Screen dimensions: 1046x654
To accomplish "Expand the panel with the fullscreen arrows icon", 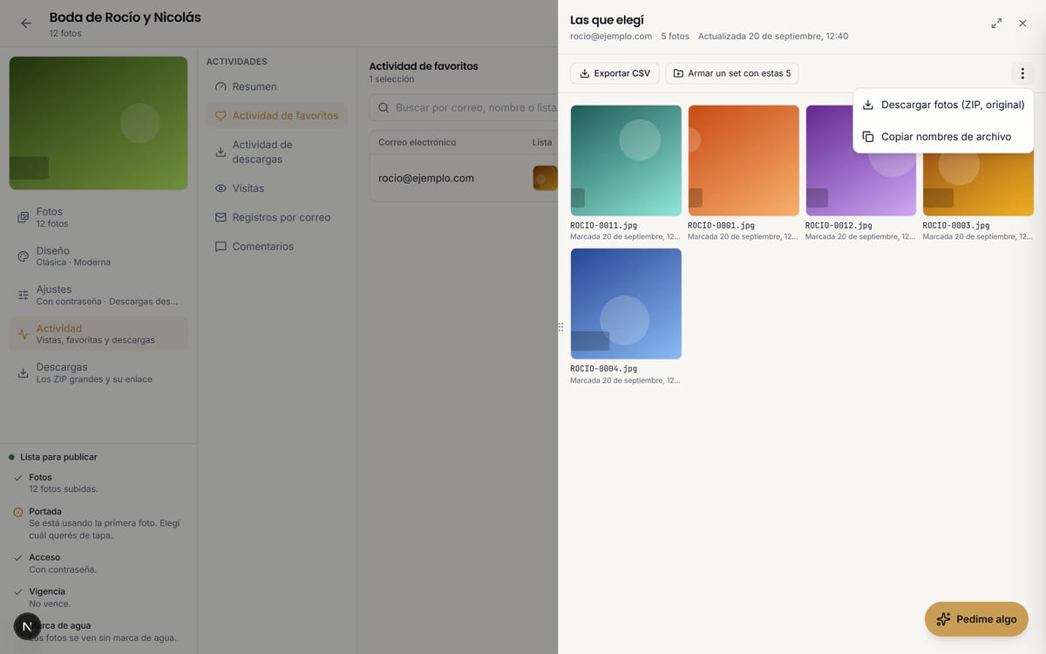I will click(996, 24).
